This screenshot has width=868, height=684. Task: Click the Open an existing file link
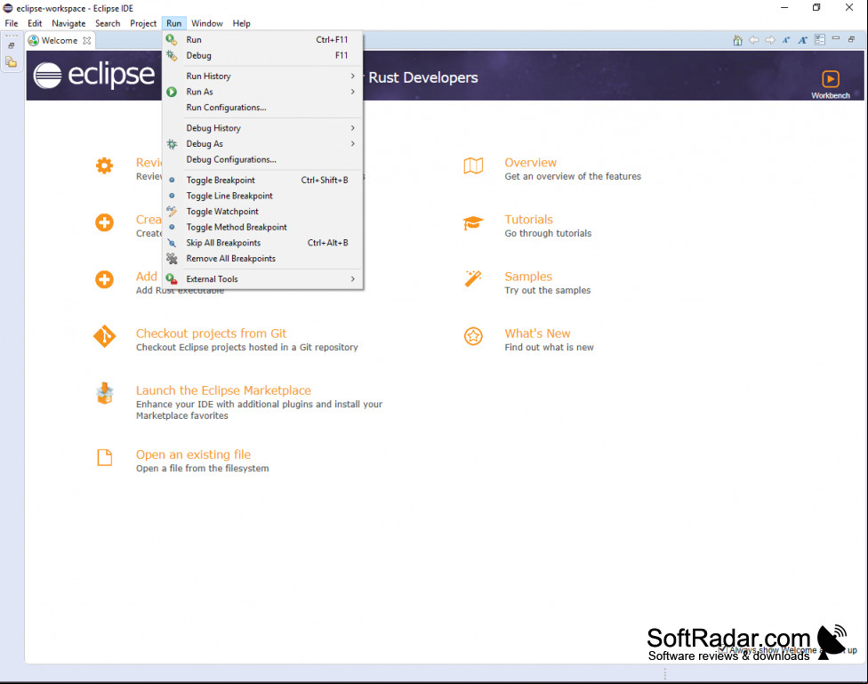193,455
